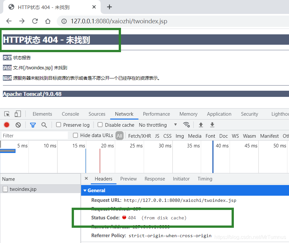Open a new browser tab

(110, 7)
